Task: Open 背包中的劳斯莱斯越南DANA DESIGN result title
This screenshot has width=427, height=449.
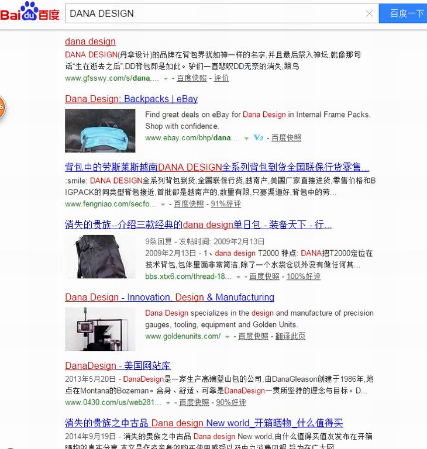Action: [217, 167]
